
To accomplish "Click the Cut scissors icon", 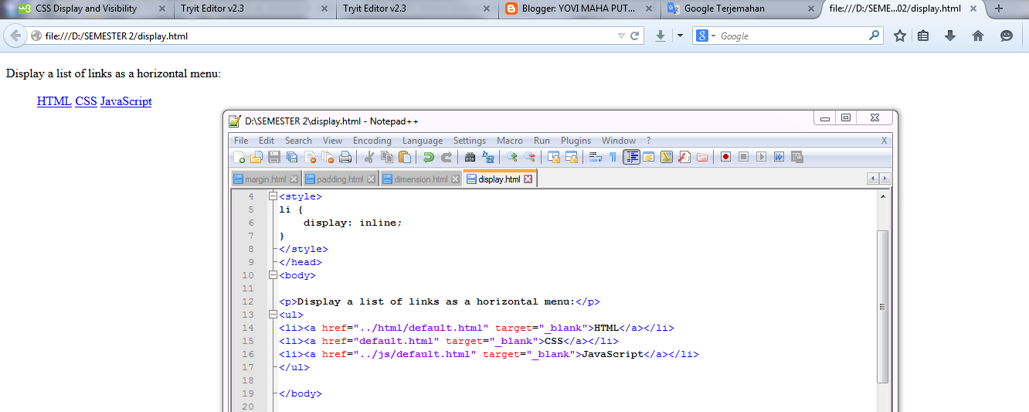I will (369, 157).
